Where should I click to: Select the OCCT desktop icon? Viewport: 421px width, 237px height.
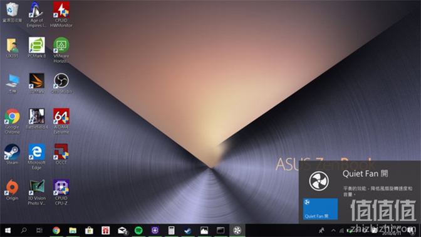pyautogui.click(x=61, y=154)
